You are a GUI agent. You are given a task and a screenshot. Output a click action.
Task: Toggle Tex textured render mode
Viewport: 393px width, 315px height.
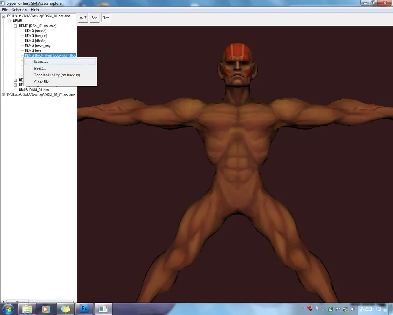pyautogui.click(x=106, y=18)
